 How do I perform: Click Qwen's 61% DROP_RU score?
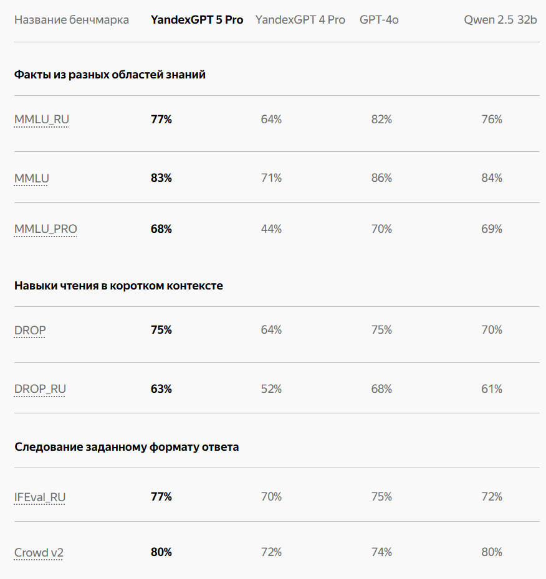[492, 389]
